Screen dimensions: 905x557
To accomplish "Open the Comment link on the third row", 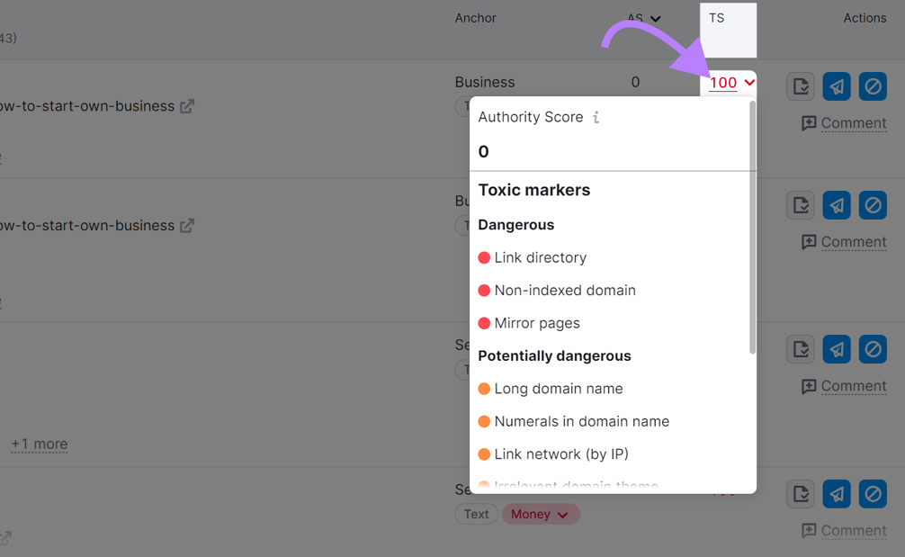I will pos(853,385).
